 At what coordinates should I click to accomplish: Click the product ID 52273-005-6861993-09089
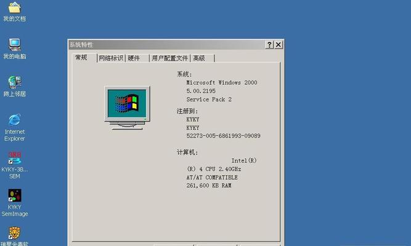click(x=223, y=136)
